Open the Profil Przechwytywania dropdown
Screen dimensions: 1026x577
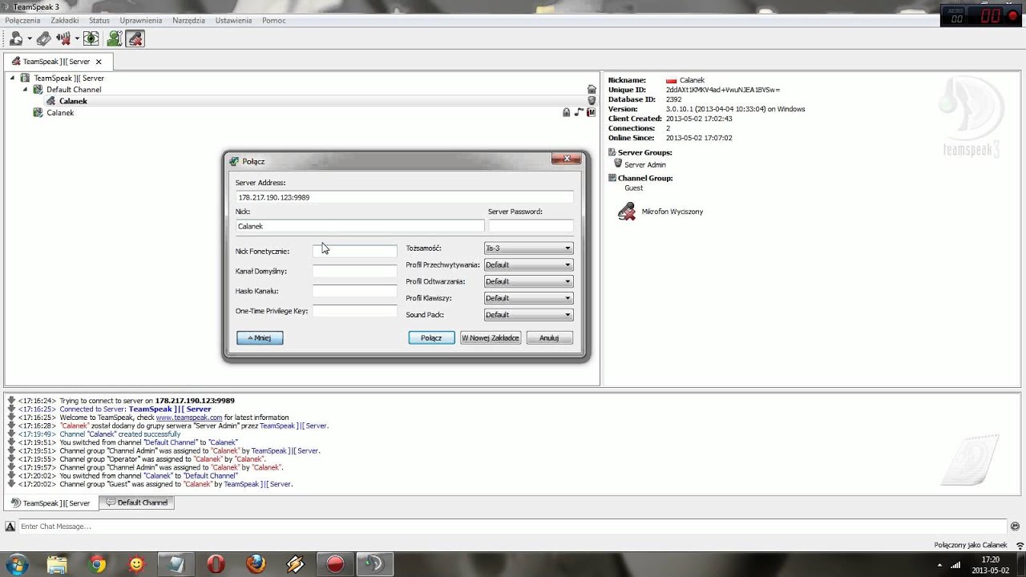point(528,265)
